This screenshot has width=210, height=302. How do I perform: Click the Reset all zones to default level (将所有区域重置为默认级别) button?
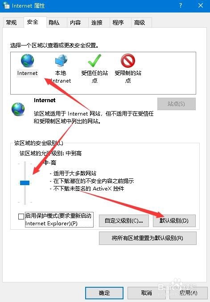tap(148, 238)
